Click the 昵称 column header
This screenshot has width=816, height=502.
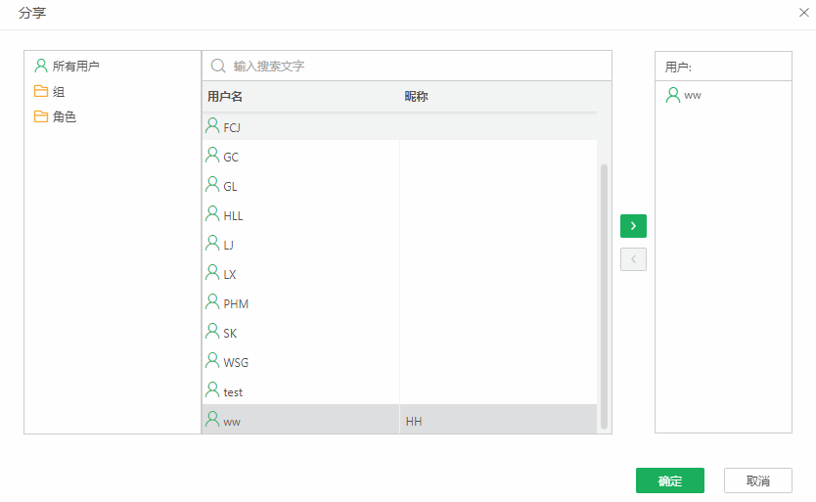417,96
